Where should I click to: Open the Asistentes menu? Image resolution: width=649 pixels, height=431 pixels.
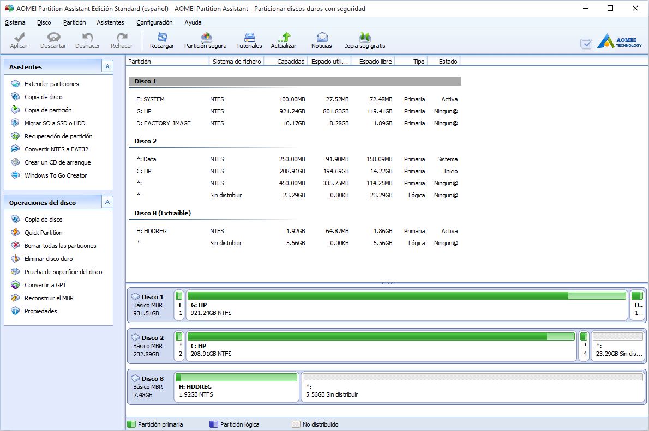click(110, 22)
